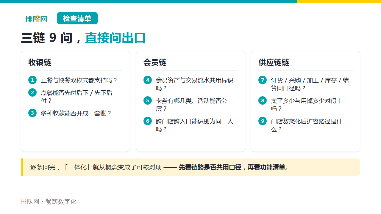Click the number 3 badge beside 多种收款
381x214 pixels.
pyautogui.click(x=32, y=113)
